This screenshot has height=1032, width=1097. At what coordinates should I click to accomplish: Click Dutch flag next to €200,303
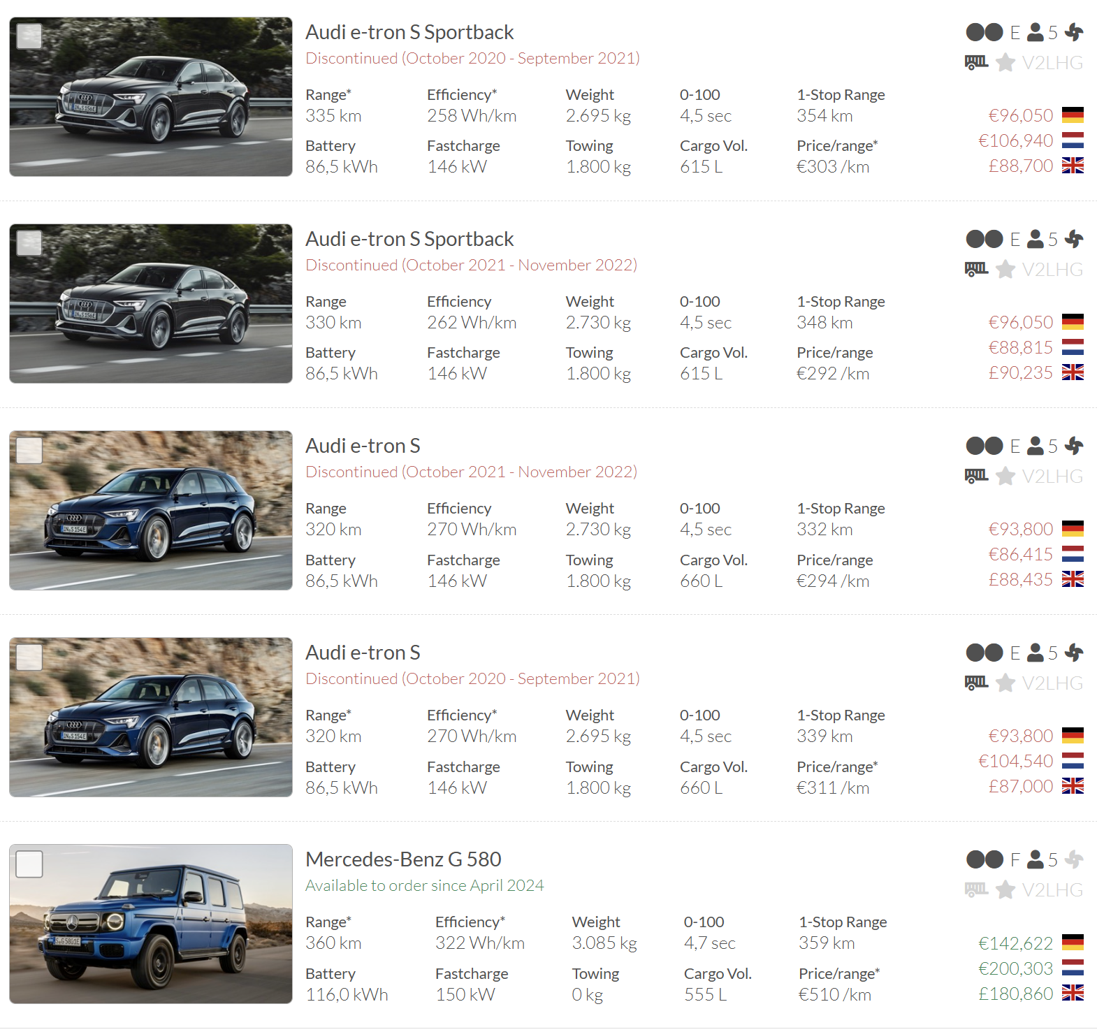(1073, 968)
